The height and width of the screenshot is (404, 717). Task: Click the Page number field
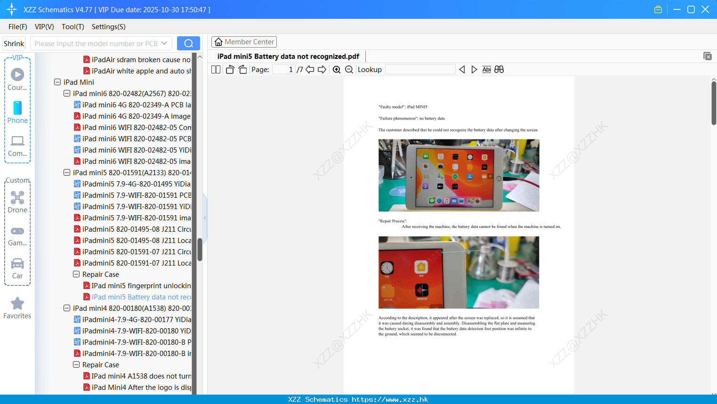(283, 70)
